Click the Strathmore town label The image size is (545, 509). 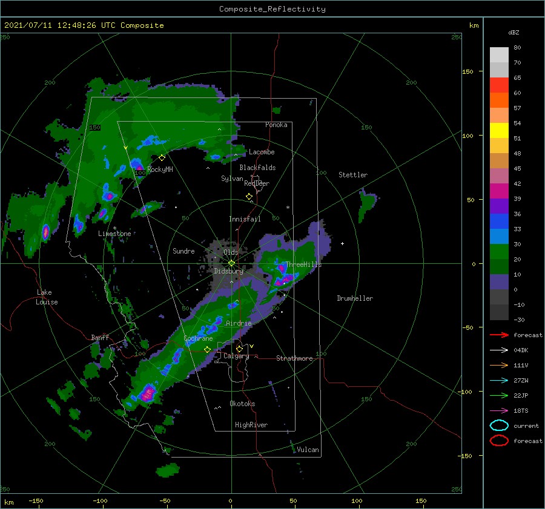point(294,358)
